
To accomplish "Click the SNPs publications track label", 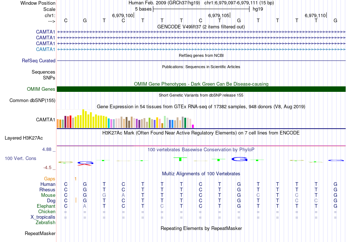I will pos(49,78).
